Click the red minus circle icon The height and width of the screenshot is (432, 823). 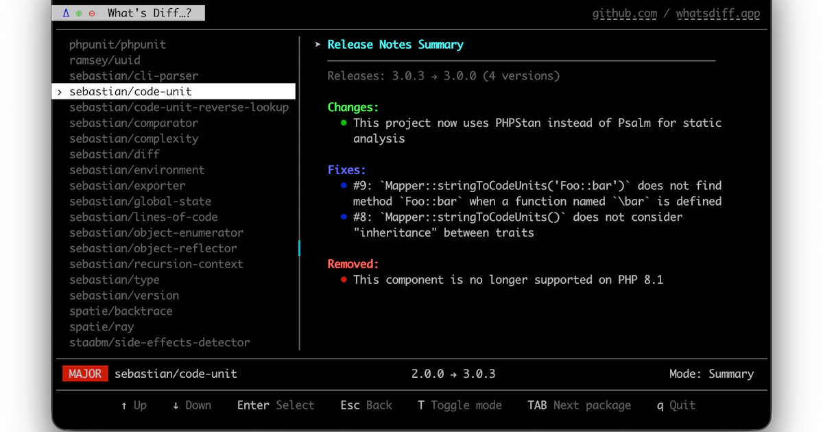[92, 13]
